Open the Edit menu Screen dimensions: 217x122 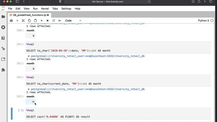point(18,8)
